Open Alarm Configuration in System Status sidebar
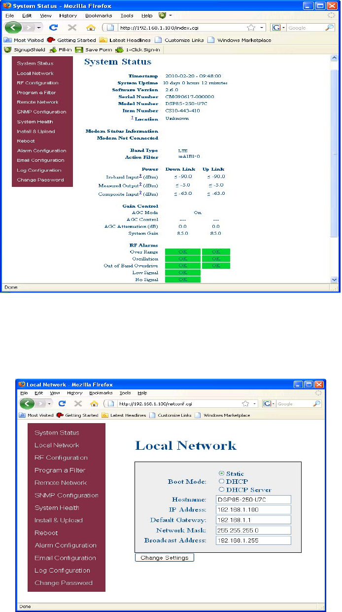This screenshot has width=342, height=612. pos(41,151)
